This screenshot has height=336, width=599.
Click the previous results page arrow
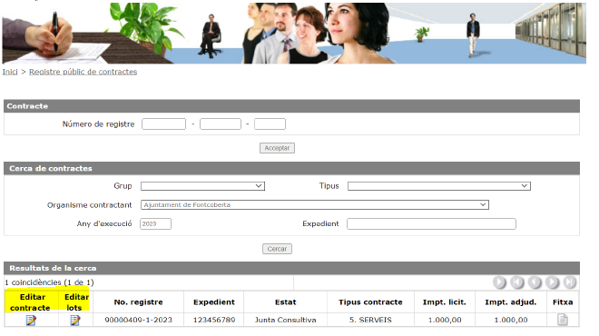point(535,282)
